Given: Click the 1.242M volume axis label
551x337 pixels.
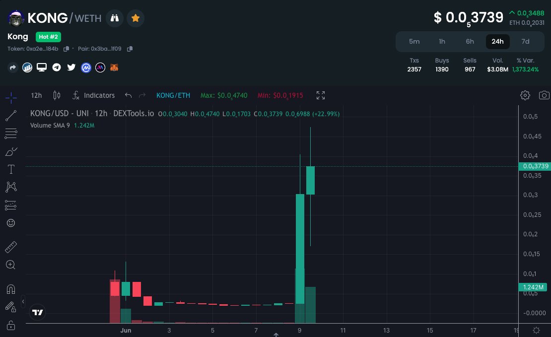Looking at the screenshot, I should pyautogui.click(x=533, y=287).
